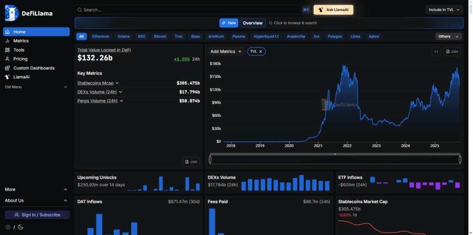Open the Tools sidebar icon

(x=7, y=50)
